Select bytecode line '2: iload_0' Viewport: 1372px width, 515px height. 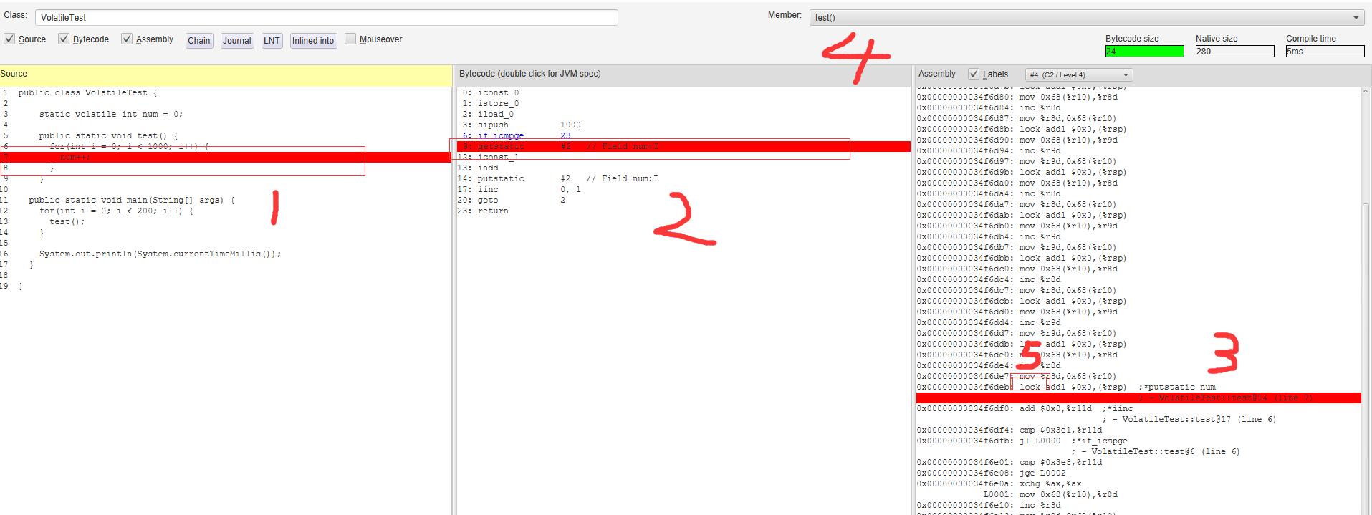[488, 114]
